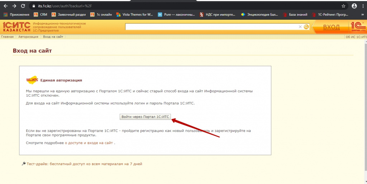
Task: Follow the 'о доступе и входе на сайт' link
Action: click(89, 143)
